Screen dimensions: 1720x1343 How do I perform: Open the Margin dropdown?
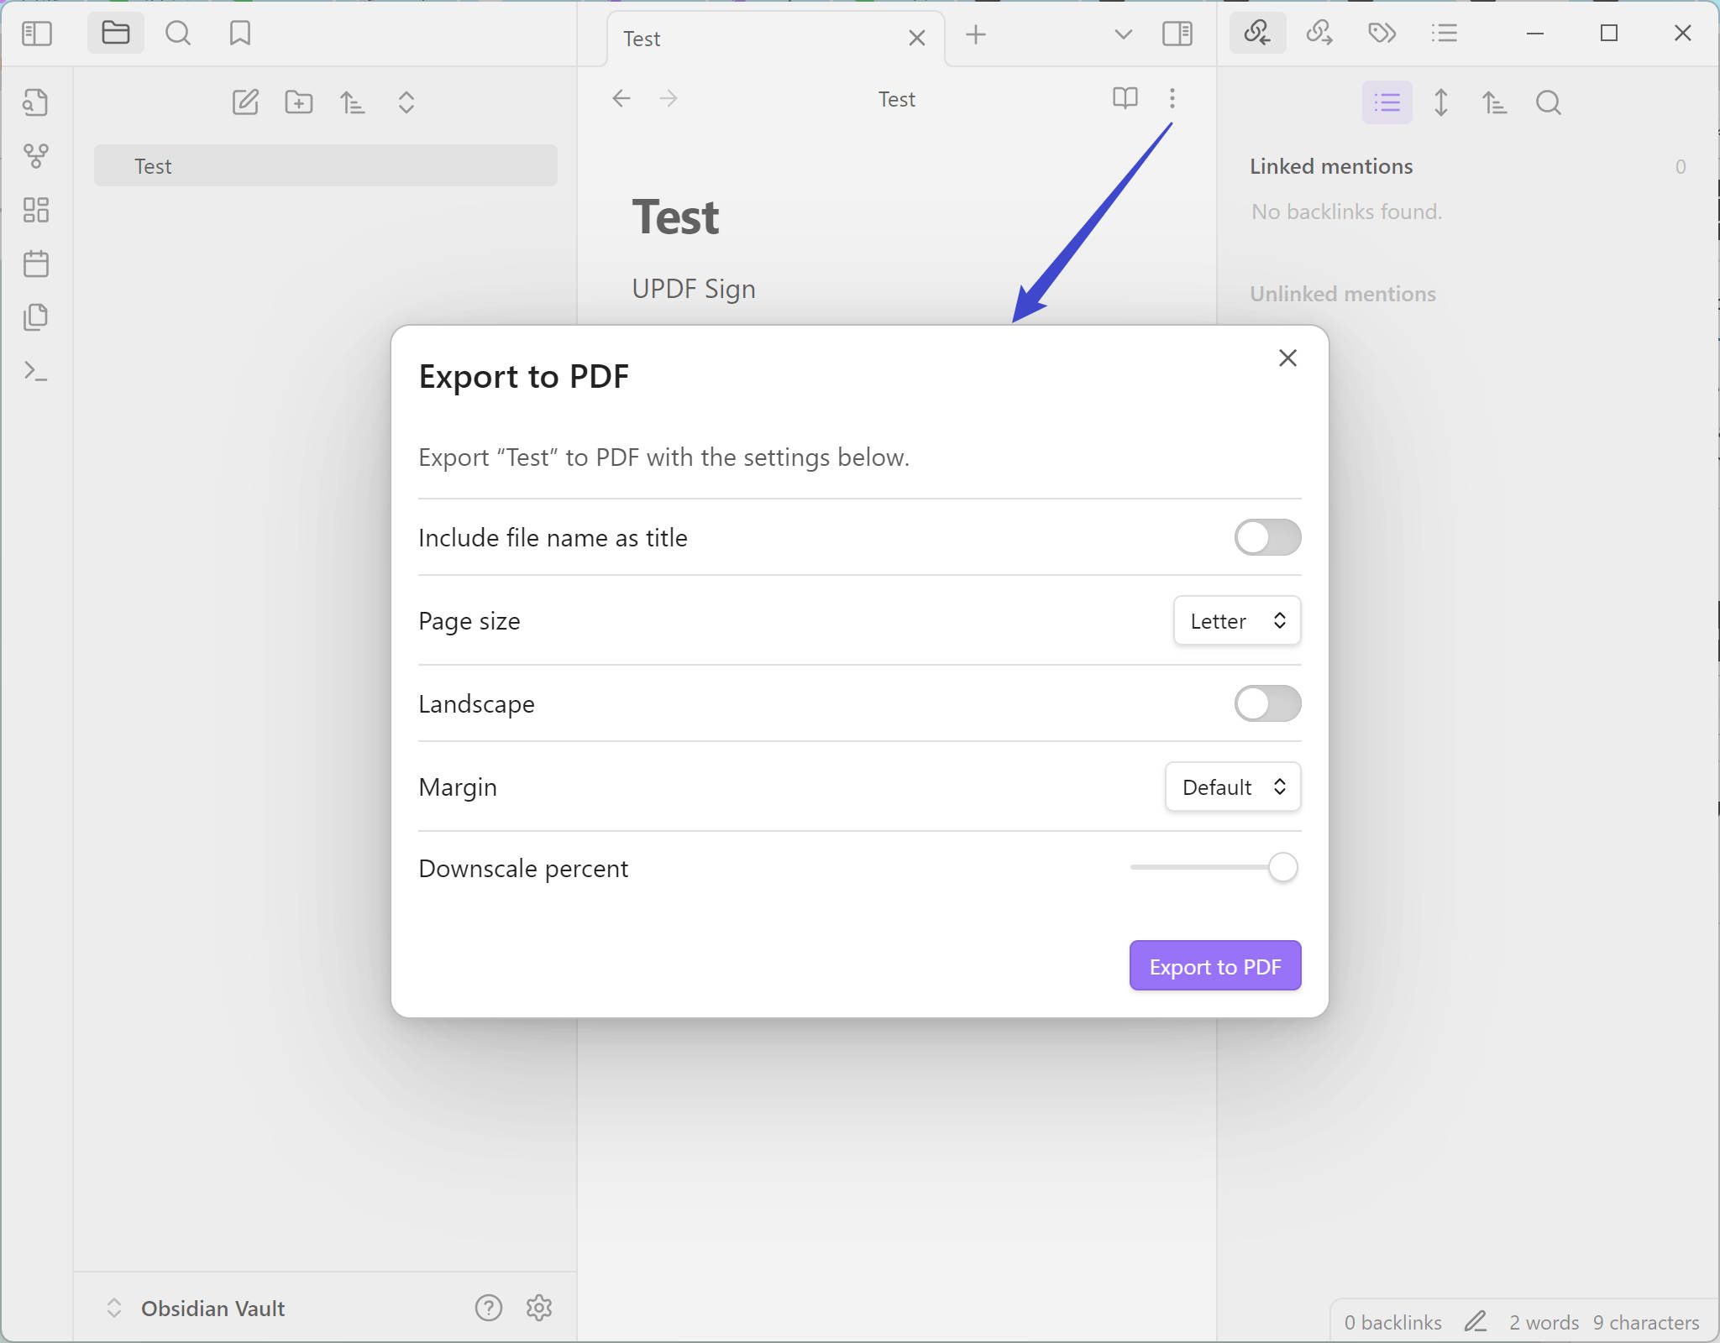tap(1232, 786)
